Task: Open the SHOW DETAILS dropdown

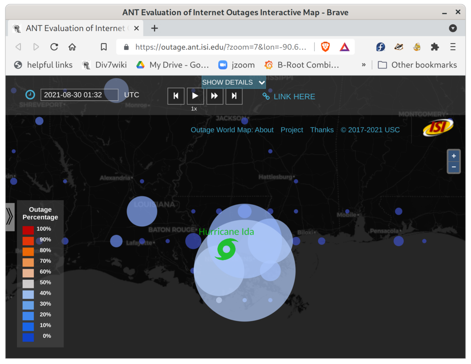Action: tap(234, 82)
